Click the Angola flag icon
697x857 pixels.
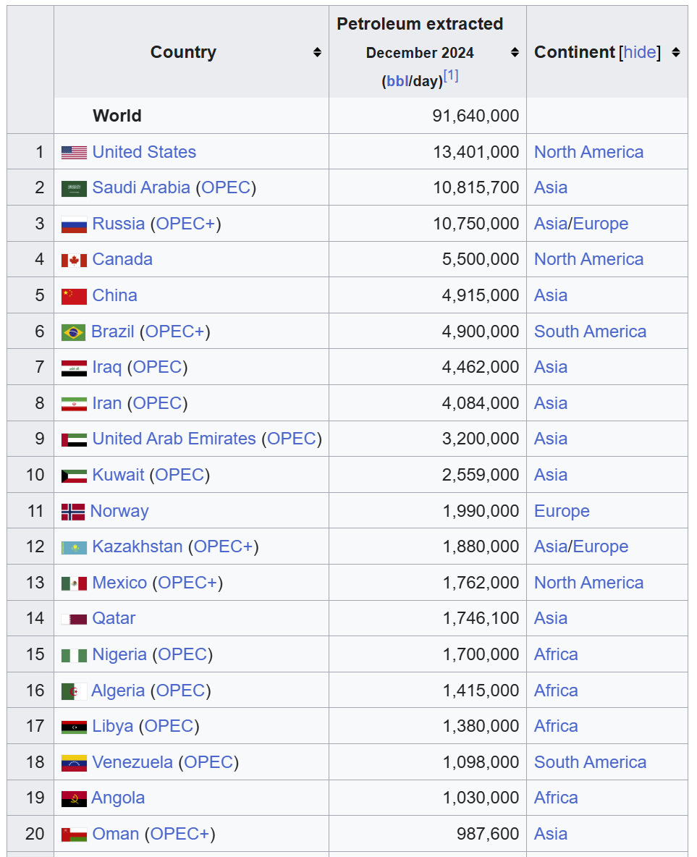pyautogui.click(x=73, y=798)
